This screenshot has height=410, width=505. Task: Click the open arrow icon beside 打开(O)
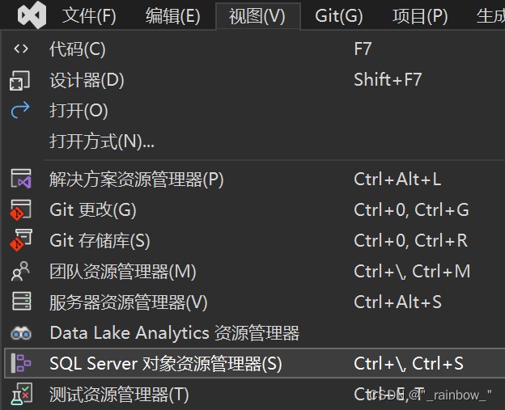(x=20, y=111)
